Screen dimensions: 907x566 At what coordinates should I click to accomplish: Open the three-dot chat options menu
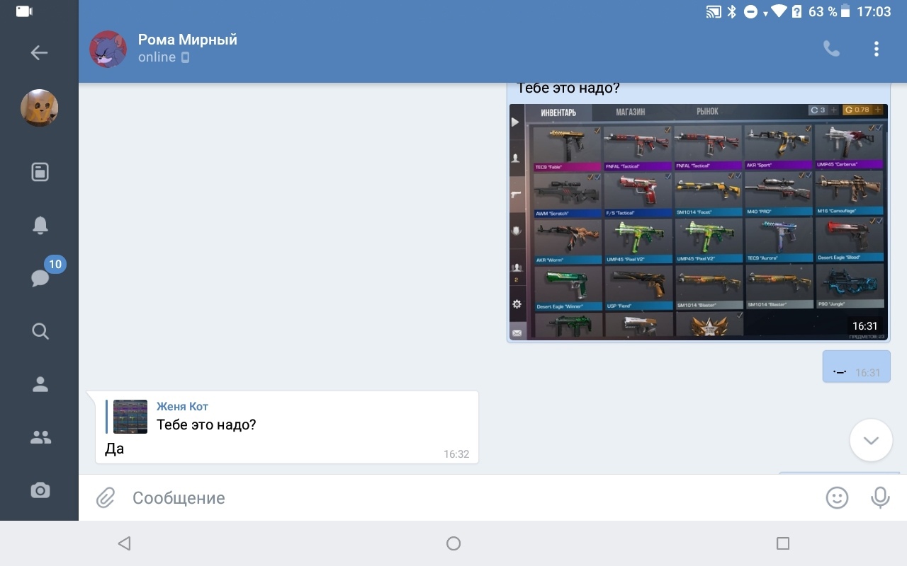tap(877, 49)
